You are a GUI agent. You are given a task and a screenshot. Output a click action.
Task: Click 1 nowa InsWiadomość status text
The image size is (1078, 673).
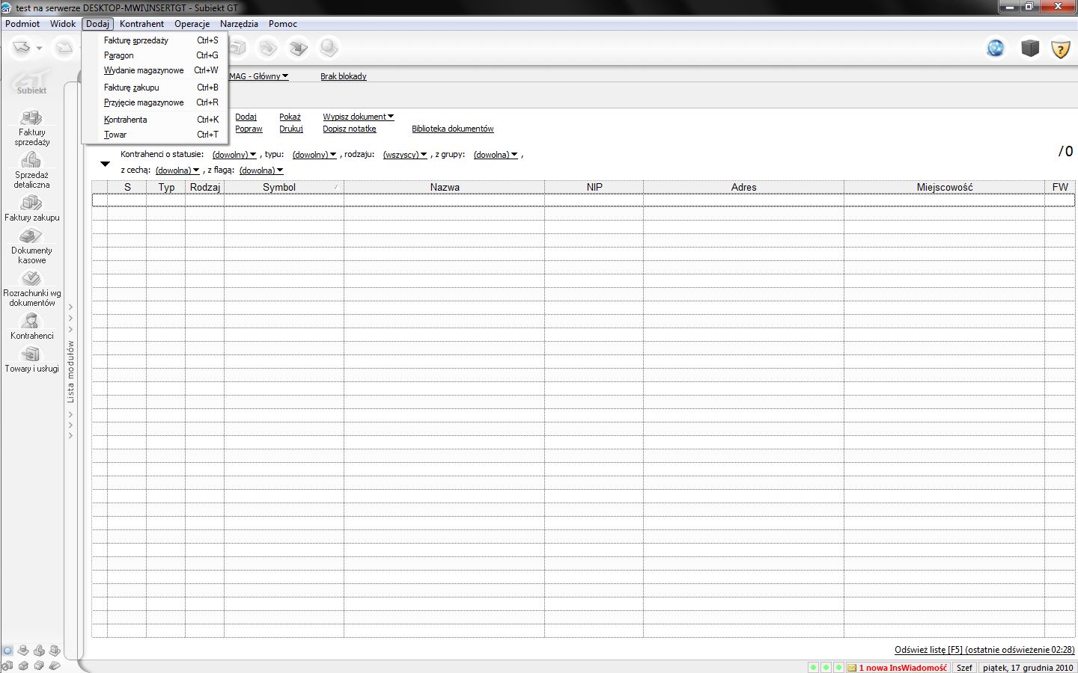[x=903, y=668]
